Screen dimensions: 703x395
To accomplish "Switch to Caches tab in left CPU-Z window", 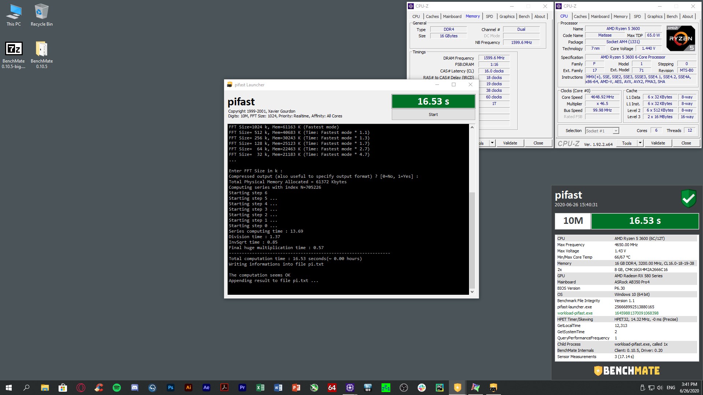I will (x=432, y=16).
